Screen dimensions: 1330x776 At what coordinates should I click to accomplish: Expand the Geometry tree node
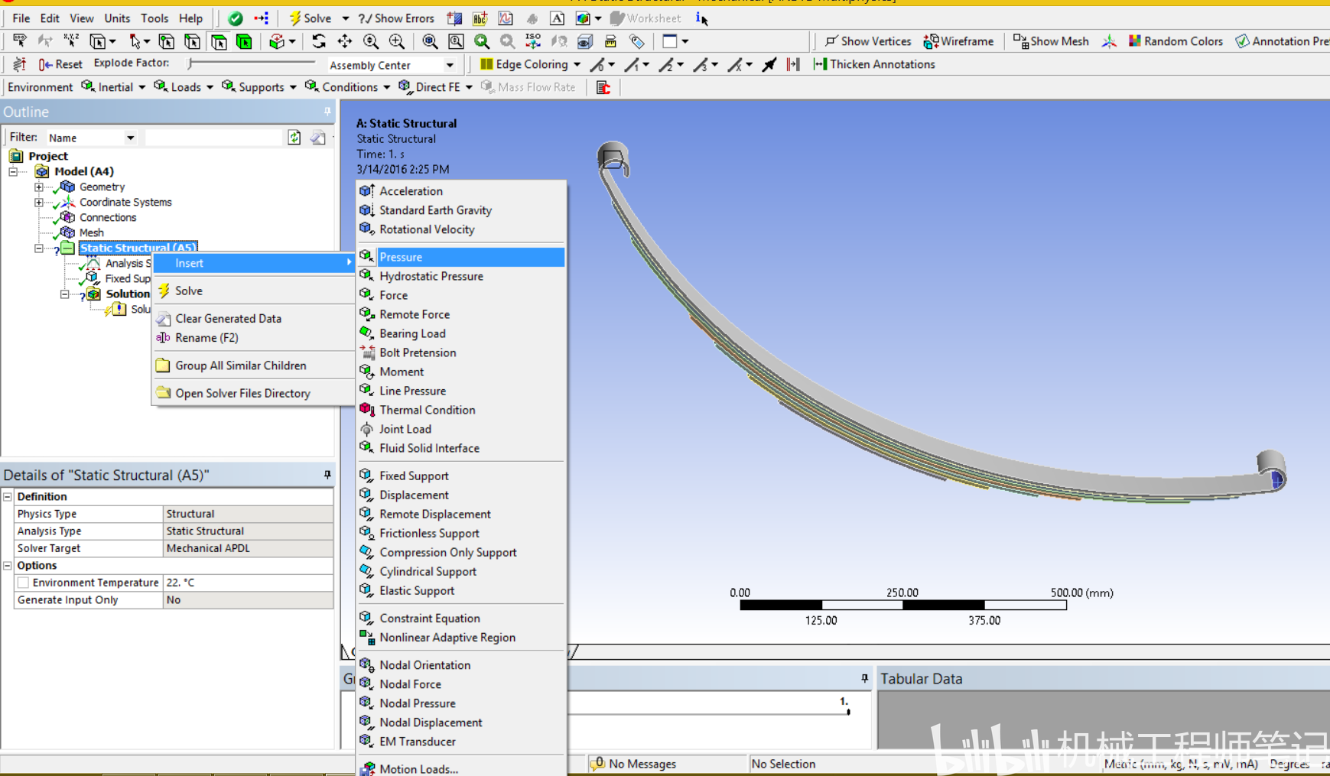pyautogui.click(x=39, y=187)
